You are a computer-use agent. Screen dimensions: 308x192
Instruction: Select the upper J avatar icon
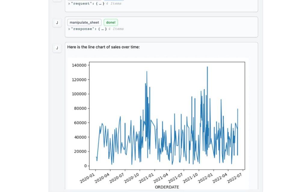click(57, 23)
